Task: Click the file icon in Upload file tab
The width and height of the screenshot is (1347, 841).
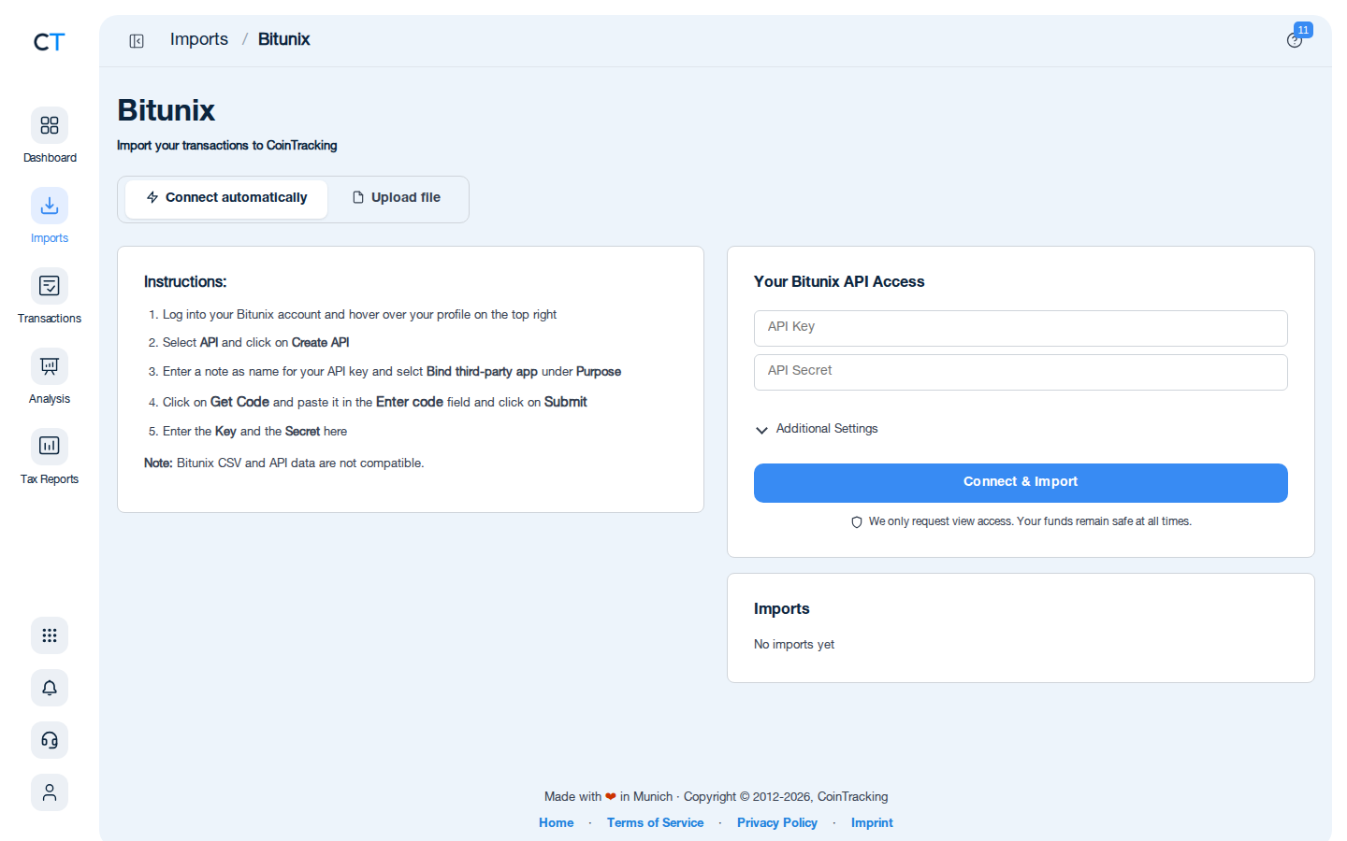Action: click(358, 197)
